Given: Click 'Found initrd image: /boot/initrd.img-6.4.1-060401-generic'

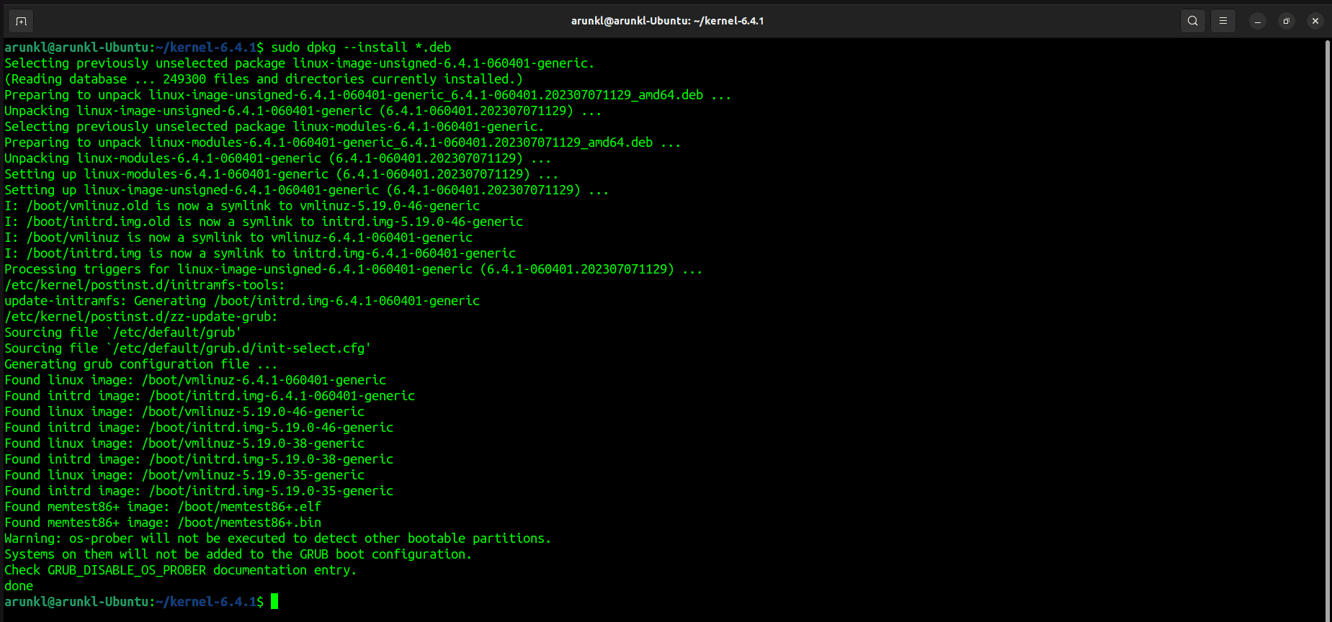Looking at the screenshot, I should point(210,396).
